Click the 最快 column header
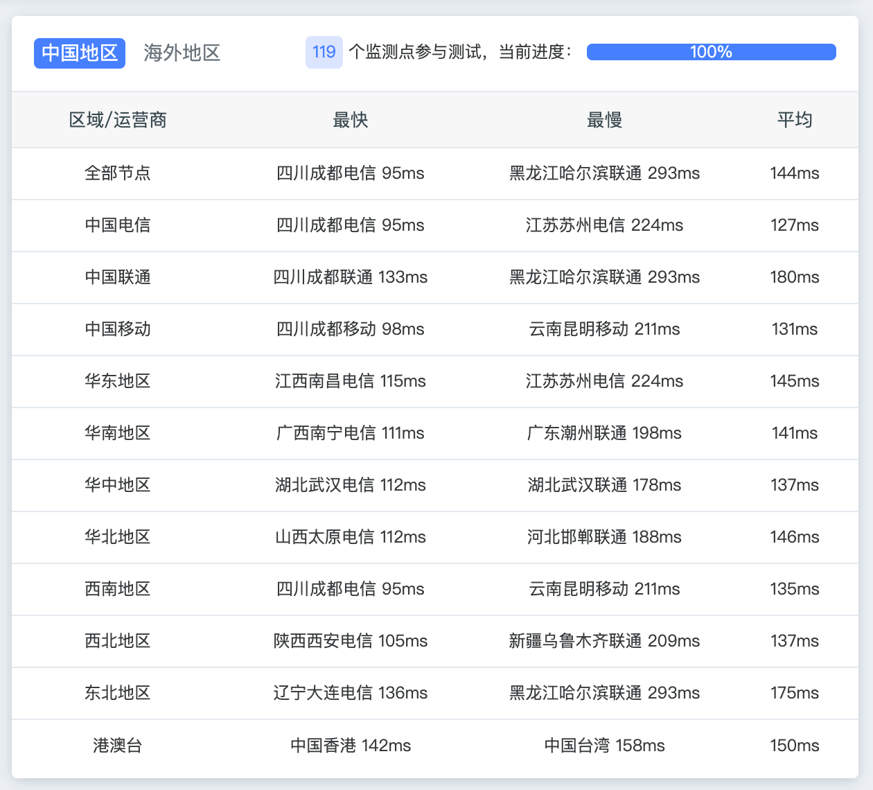The height and width of the screenshot is (790, 873). 351,120
